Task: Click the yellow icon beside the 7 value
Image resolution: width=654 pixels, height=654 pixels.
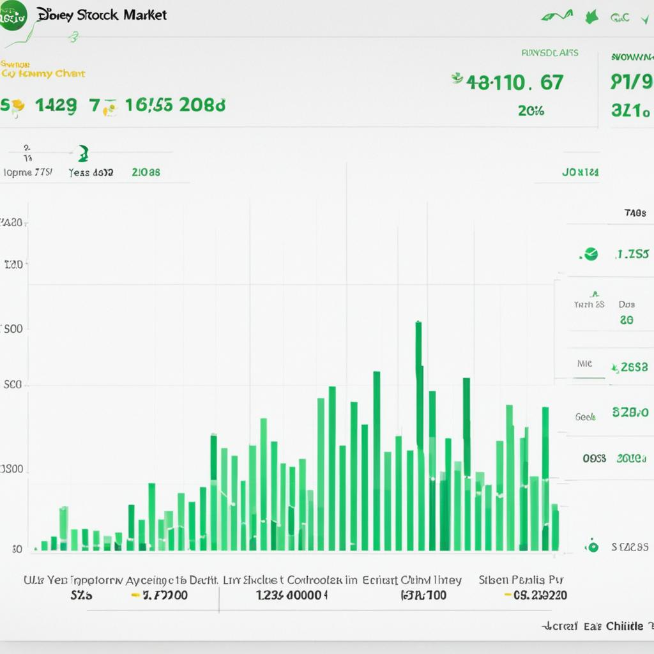Action: click(110, 108)
